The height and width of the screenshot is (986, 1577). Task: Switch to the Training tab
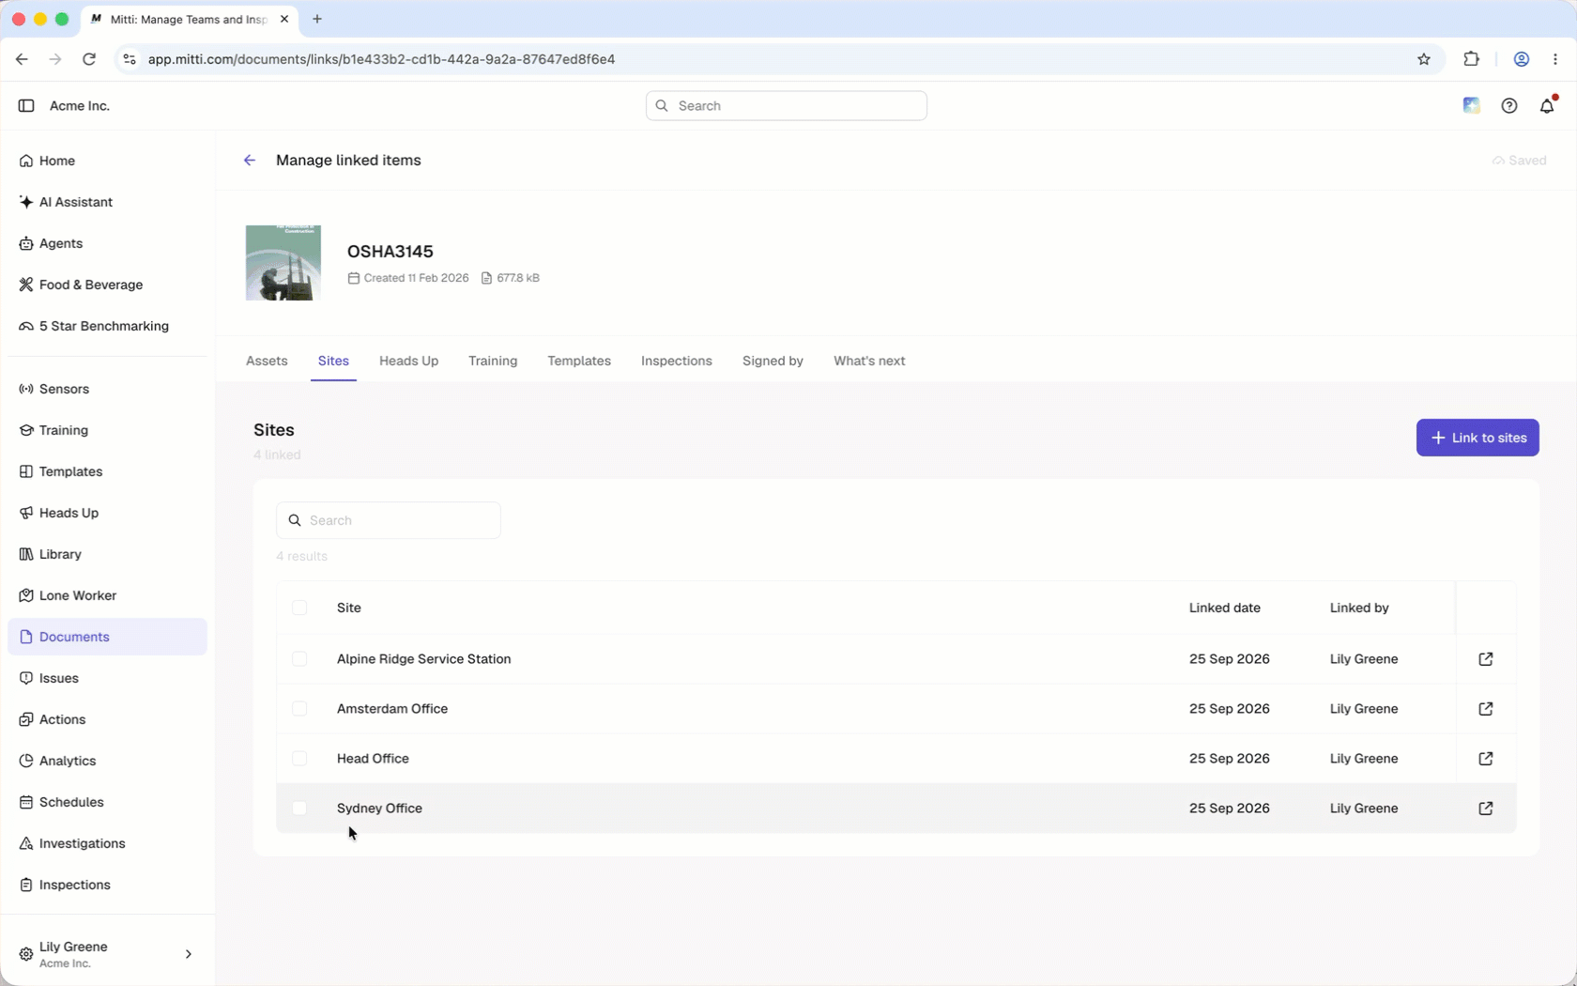pyautogui.click(x=493, y=362)
